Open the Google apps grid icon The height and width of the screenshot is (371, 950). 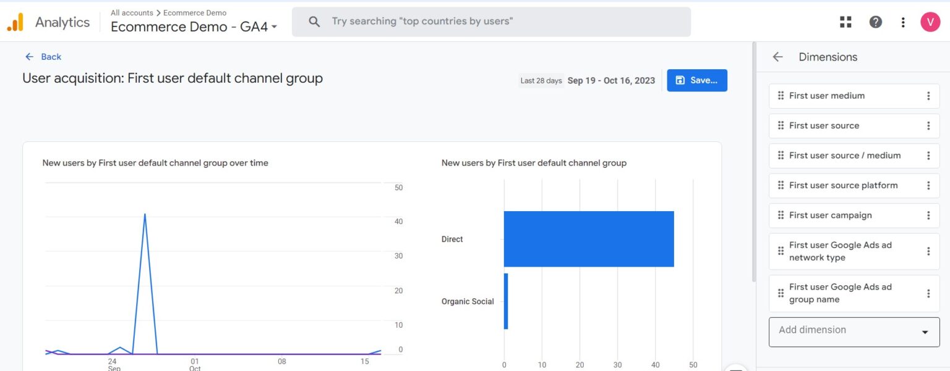click(845, 22)
